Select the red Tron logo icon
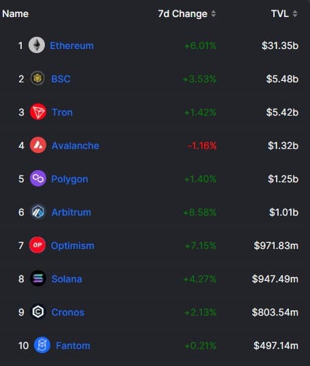The image size is (310, 366). [38, 112]
